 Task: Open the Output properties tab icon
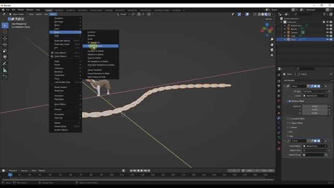(x=279, y=86)
